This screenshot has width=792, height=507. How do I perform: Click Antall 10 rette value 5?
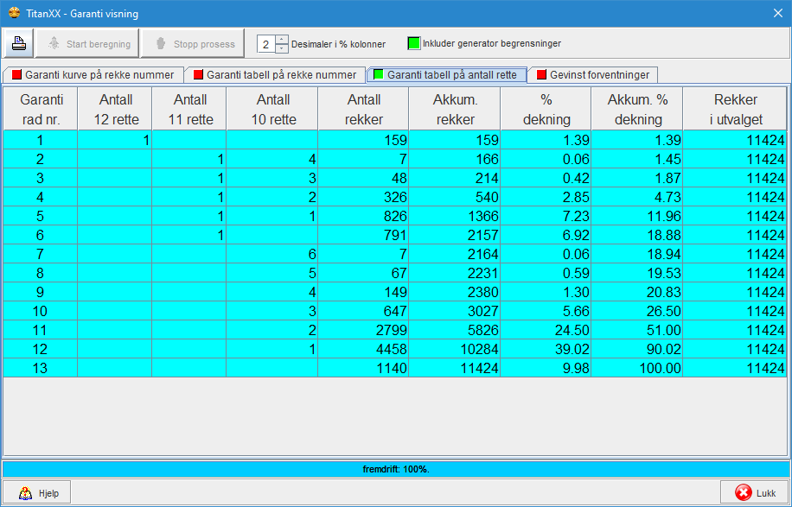pos(271,273)
